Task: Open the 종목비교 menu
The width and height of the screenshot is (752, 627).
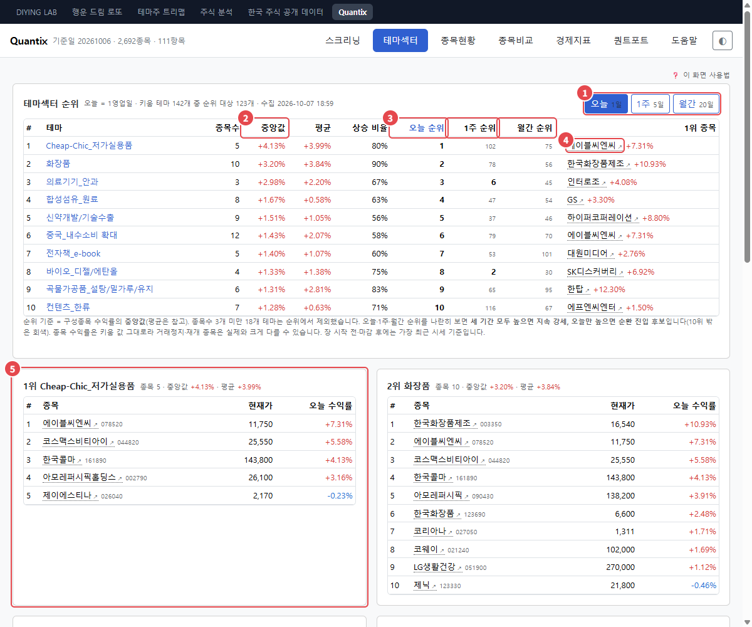Action: click(x=516, y=41)
